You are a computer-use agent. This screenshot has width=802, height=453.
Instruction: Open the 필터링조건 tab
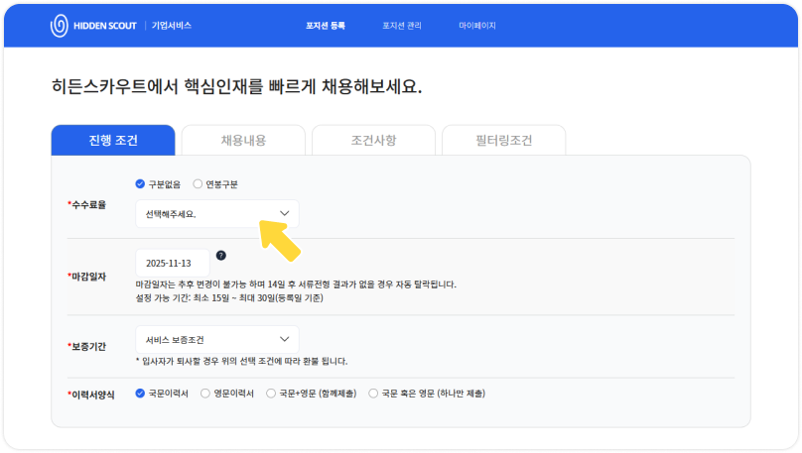pos(503,140)
